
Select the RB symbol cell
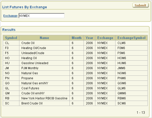(x=11, y=98)
